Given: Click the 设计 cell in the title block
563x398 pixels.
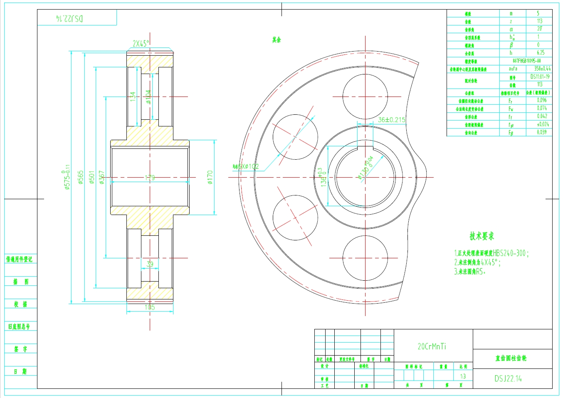Looking at the screenshot, I should (x=325, y=366).
